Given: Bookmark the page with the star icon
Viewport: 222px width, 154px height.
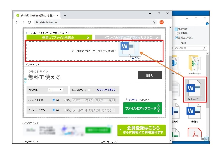Looking at the screenshot, I should click(154, 22).
